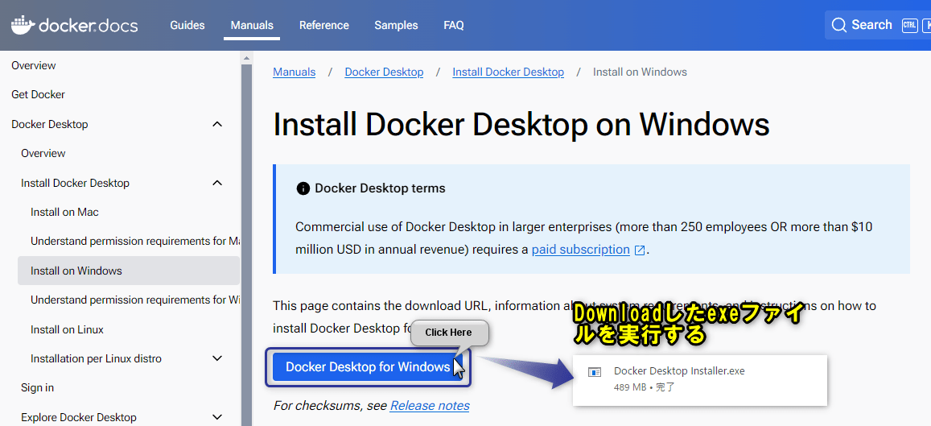Select Explore Docker Desktop sidebar item
Screen dimensions: 931x426
pos(79,417)
